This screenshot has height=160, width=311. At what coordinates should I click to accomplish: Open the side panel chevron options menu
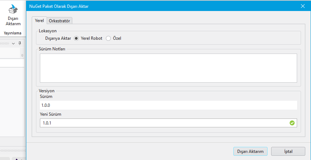point(14,43)
